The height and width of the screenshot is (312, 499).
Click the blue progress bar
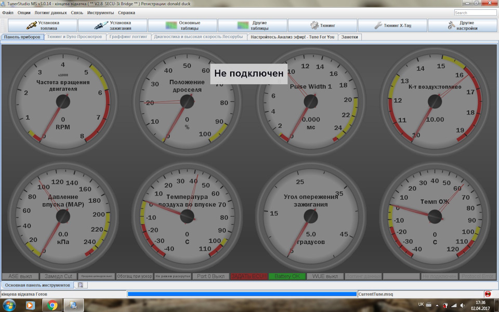point(242,294)
